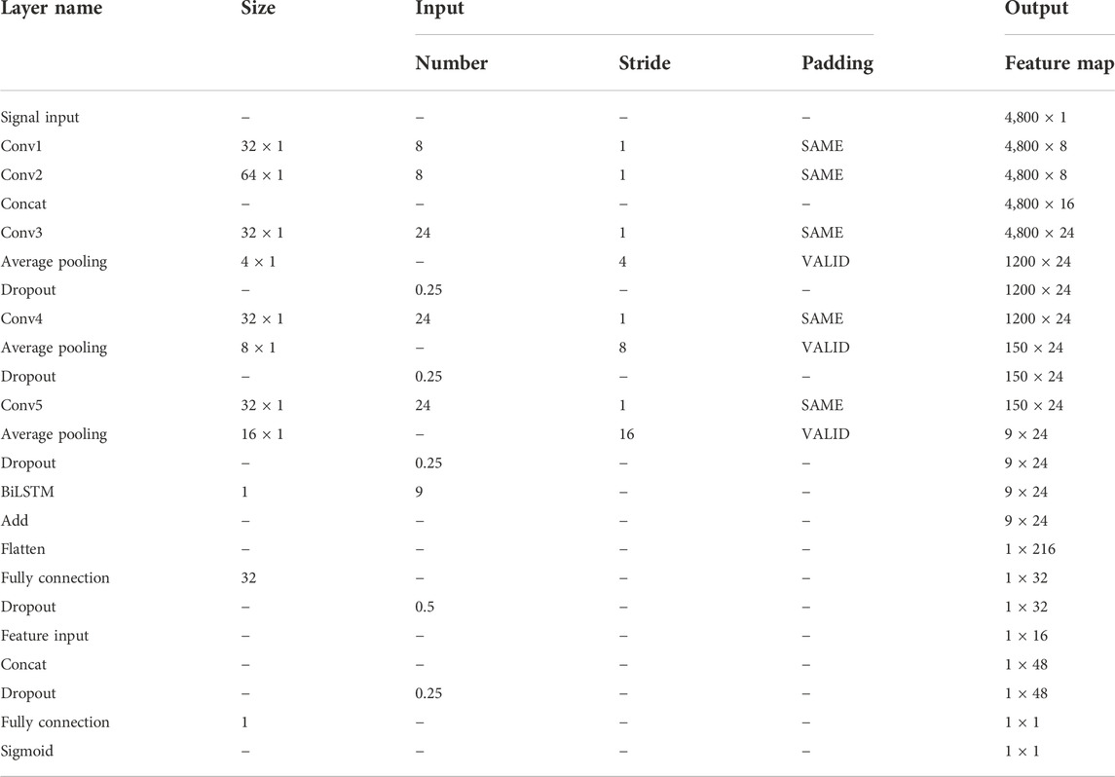Click the Add row label
The width and height of the screenshot is (1115, 777).
[15, 521]
